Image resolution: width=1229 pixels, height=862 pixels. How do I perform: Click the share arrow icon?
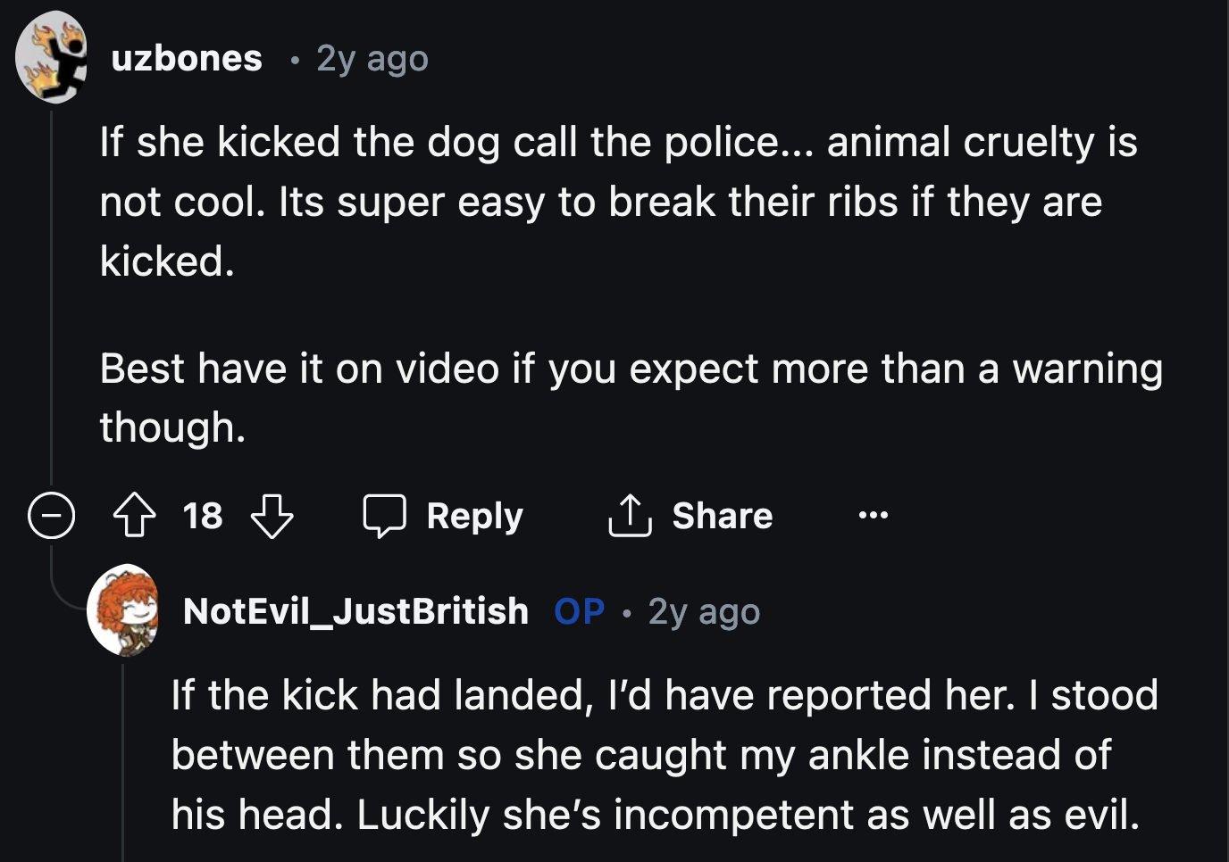pyautogui.click(x=630, y=516)
